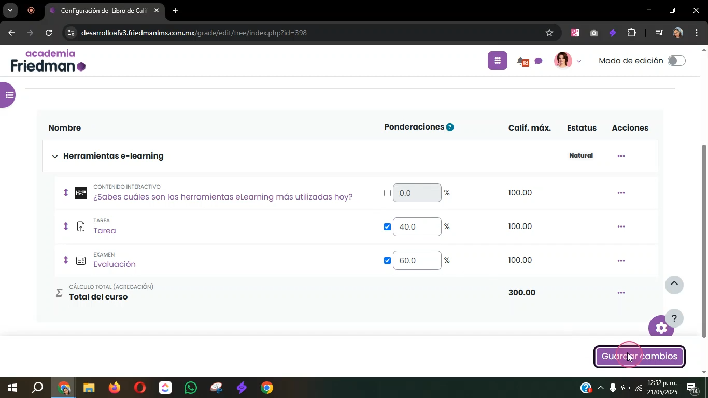
Task: Open the Tarea activity link
Action: [105, 231]
